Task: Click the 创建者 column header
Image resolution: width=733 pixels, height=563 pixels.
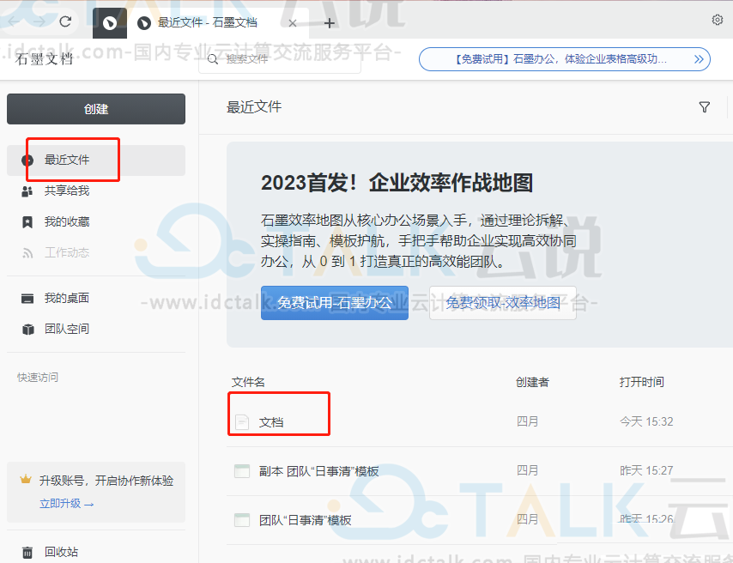Action: coord(532,382)
